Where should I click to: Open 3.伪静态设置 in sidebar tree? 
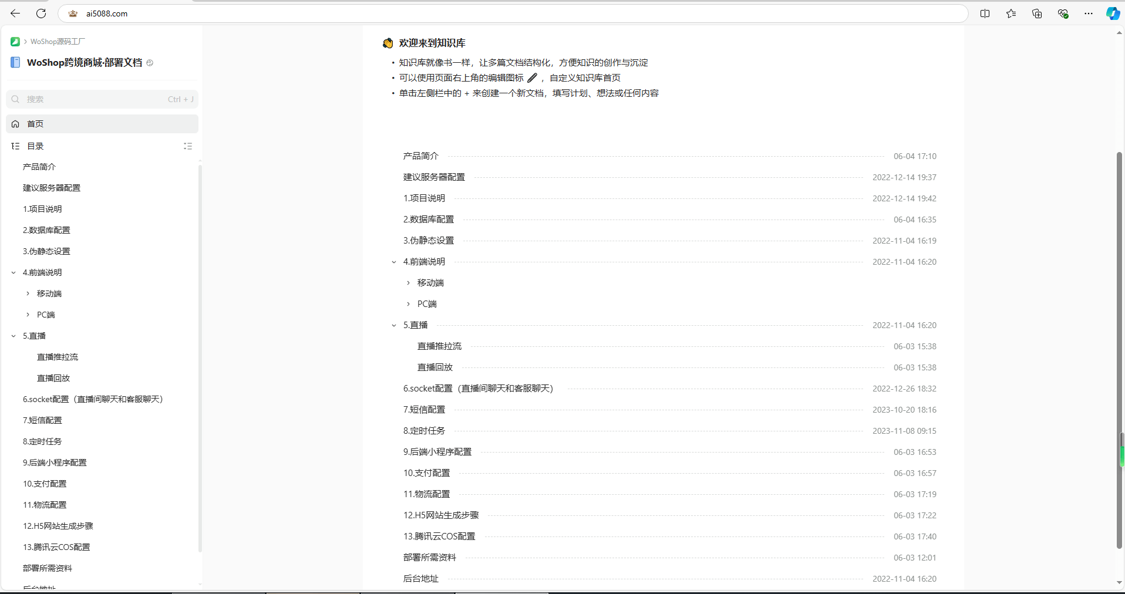coord(46,251)
